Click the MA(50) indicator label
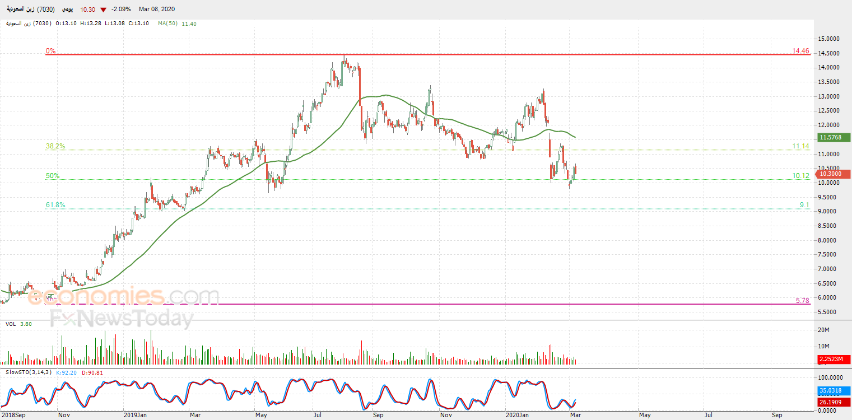 [x=169, y=24]
